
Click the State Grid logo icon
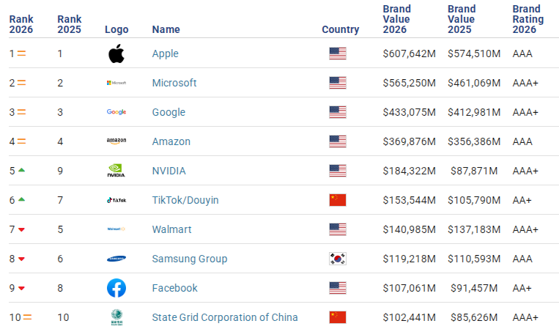tap(116, 317)
